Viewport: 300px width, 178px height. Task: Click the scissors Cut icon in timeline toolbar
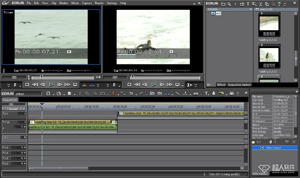tap(80, 93)
